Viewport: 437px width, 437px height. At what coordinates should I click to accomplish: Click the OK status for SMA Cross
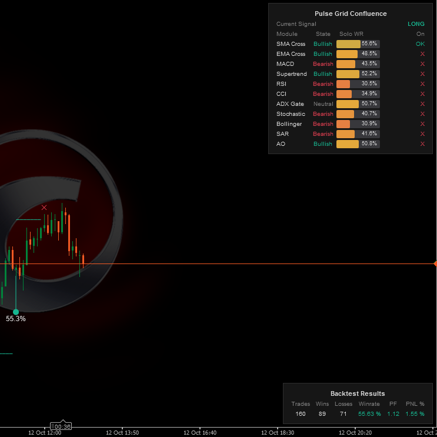click(420, 44)
